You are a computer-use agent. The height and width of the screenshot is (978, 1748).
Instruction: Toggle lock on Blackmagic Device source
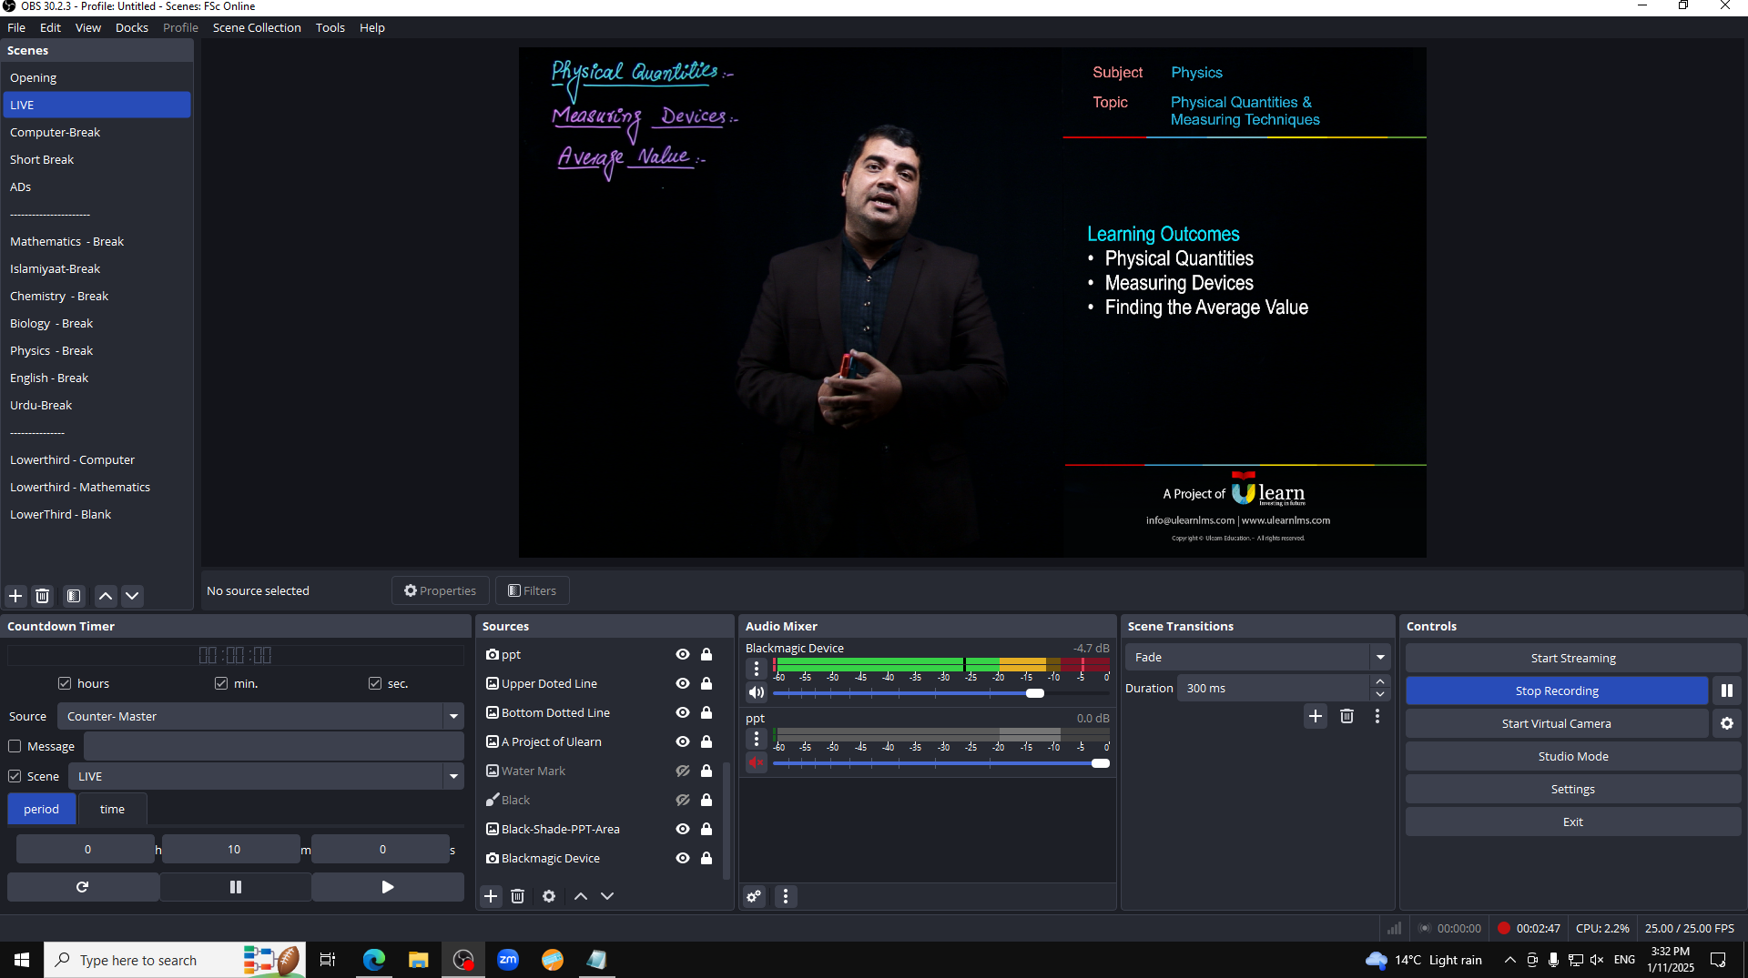click(x=706, y=858)
